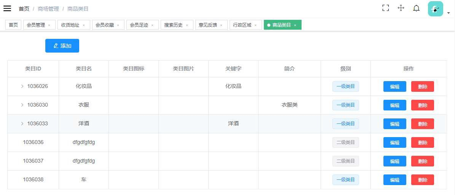This screenshot has height=195, width=455.
Task: Expand row 1036026 化妆品
Action: click(22, 86)
